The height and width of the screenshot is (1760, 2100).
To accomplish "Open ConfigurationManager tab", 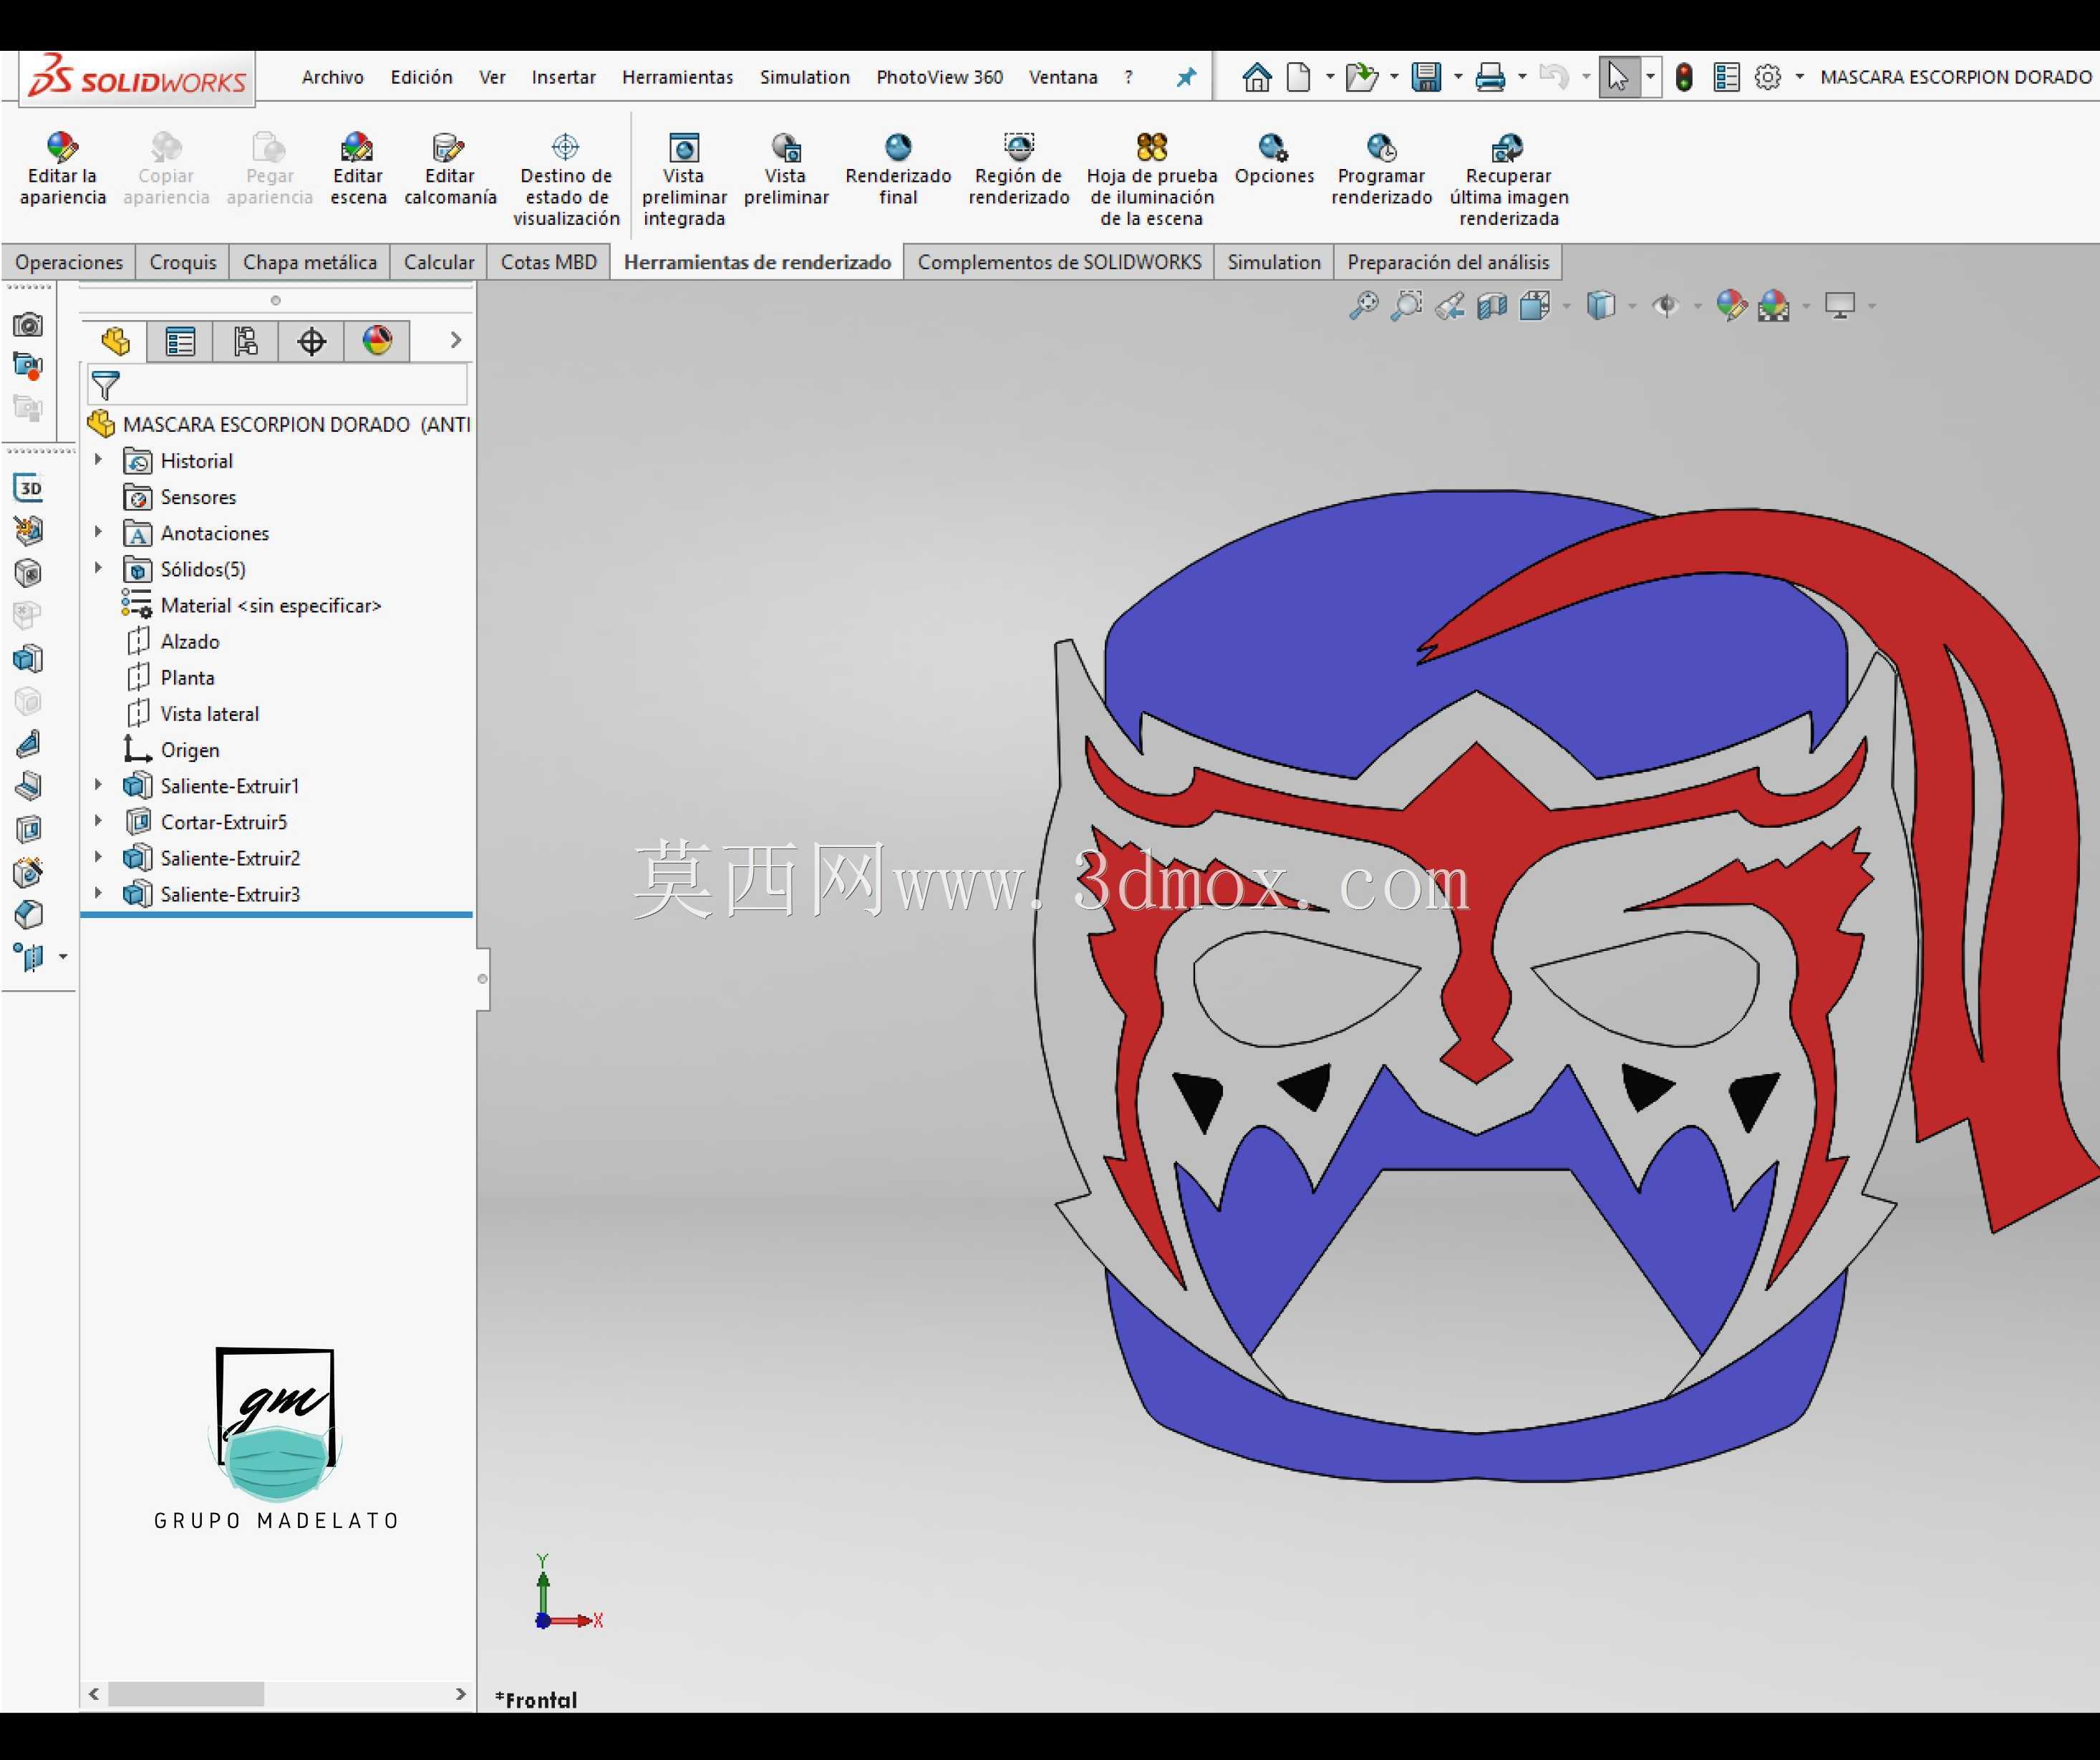I will (x=245, y=341).
